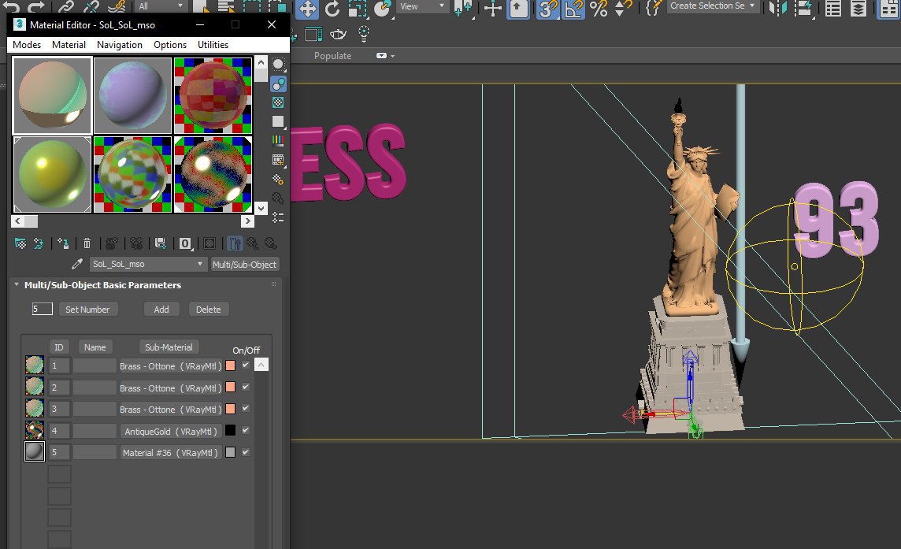Image resolution: width=901 pixels, height=549 pixels.
Task: Activate Select and Move tool
Action: (x=307, y=9)
